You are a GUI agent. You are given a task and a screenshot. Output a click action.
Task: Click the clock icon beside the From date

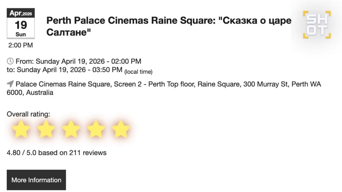tap(10, 61)
